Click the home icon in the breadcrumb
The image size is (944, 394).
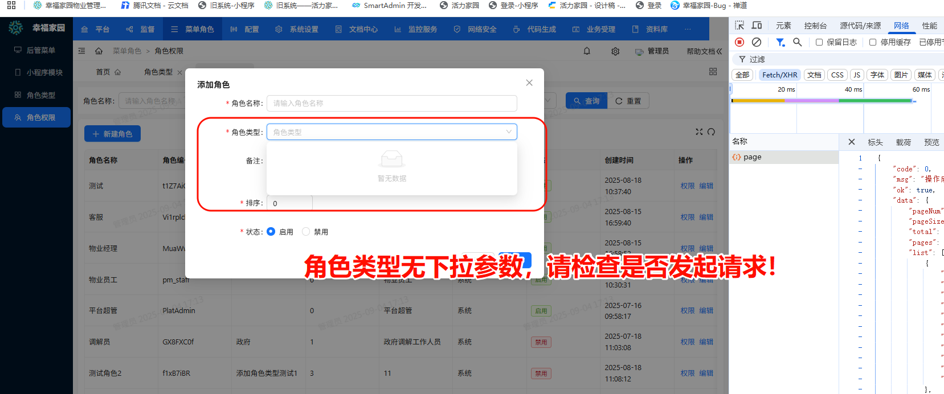pos(99,51)
